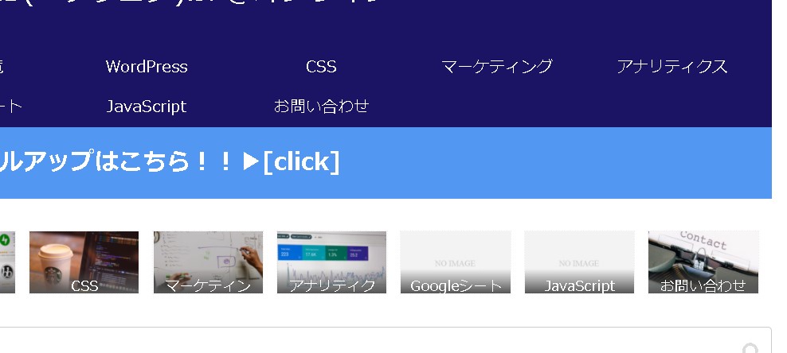The height and width of the screenshot is (353, 787).
Task: Open the マーケティン whiteboard thumbnail card
Action: click(x=208, y=262)
